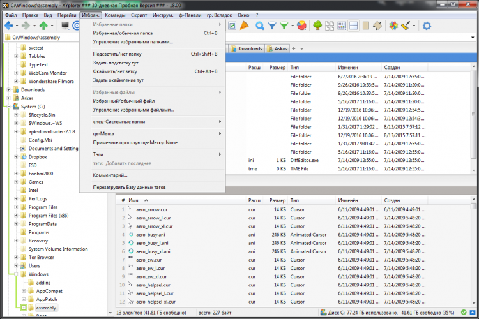Click green checkmark icon in status bar
Screen dimensions: 479x319
pos(464,312)
